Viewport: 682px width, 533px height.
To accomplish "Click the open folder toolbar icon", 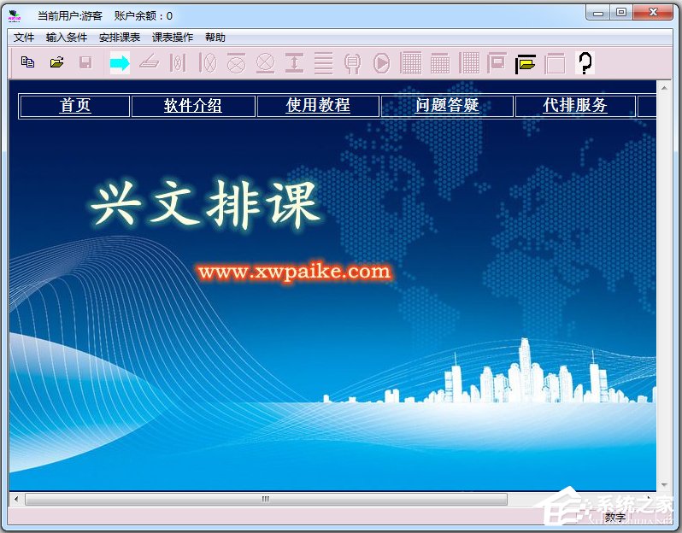I will 57,62.
